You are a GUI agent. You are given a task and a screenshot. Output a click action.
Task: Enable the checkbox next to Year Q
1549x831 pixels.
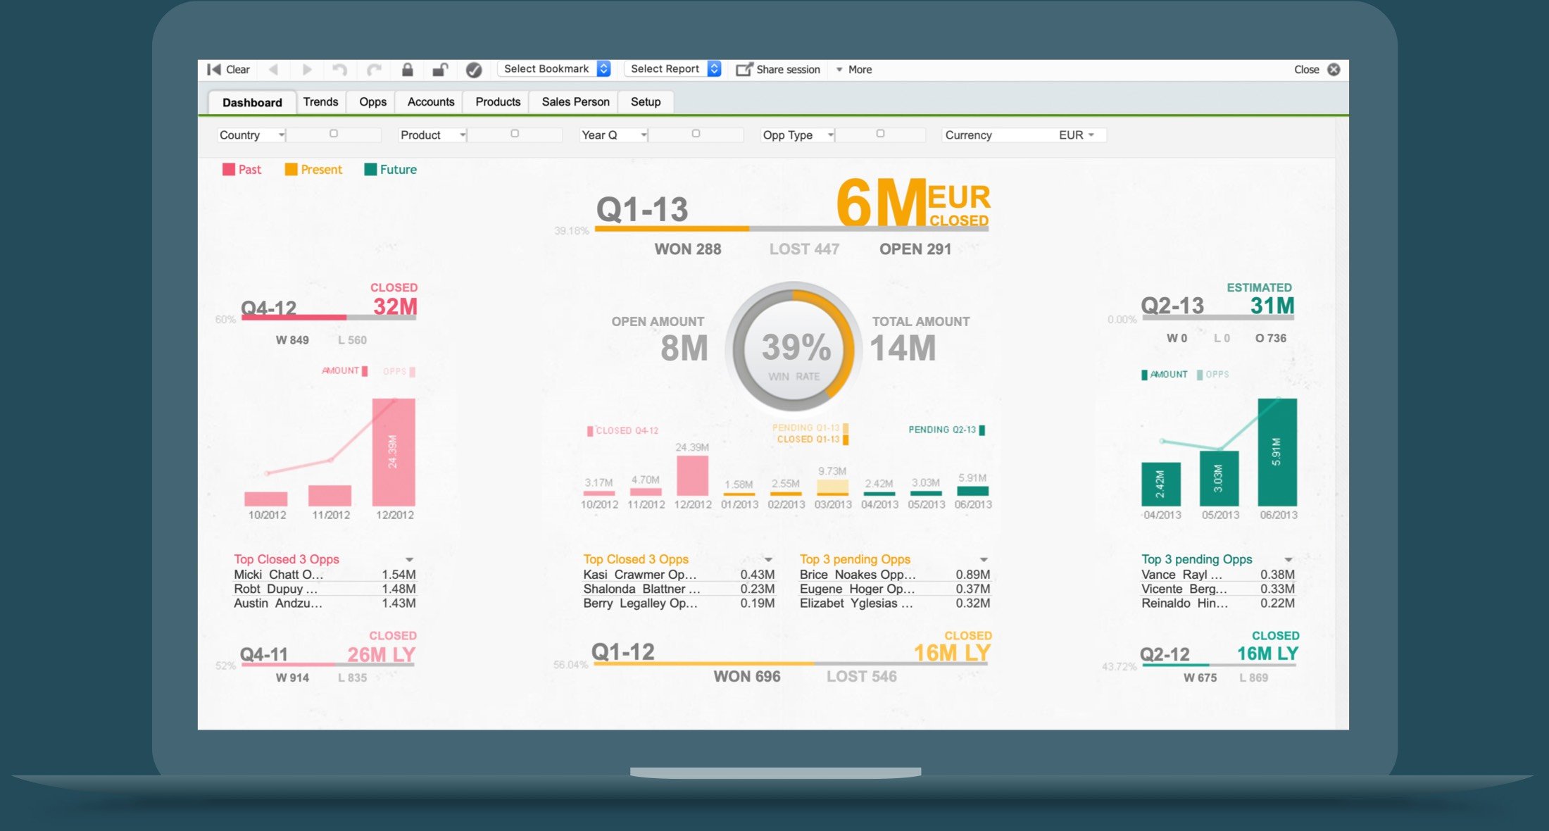tap(696, 134)
